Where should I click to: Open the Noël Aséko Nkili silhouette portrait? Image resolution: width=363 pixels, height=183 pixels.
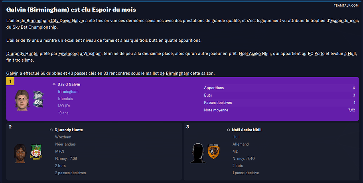tap(198, 153)
